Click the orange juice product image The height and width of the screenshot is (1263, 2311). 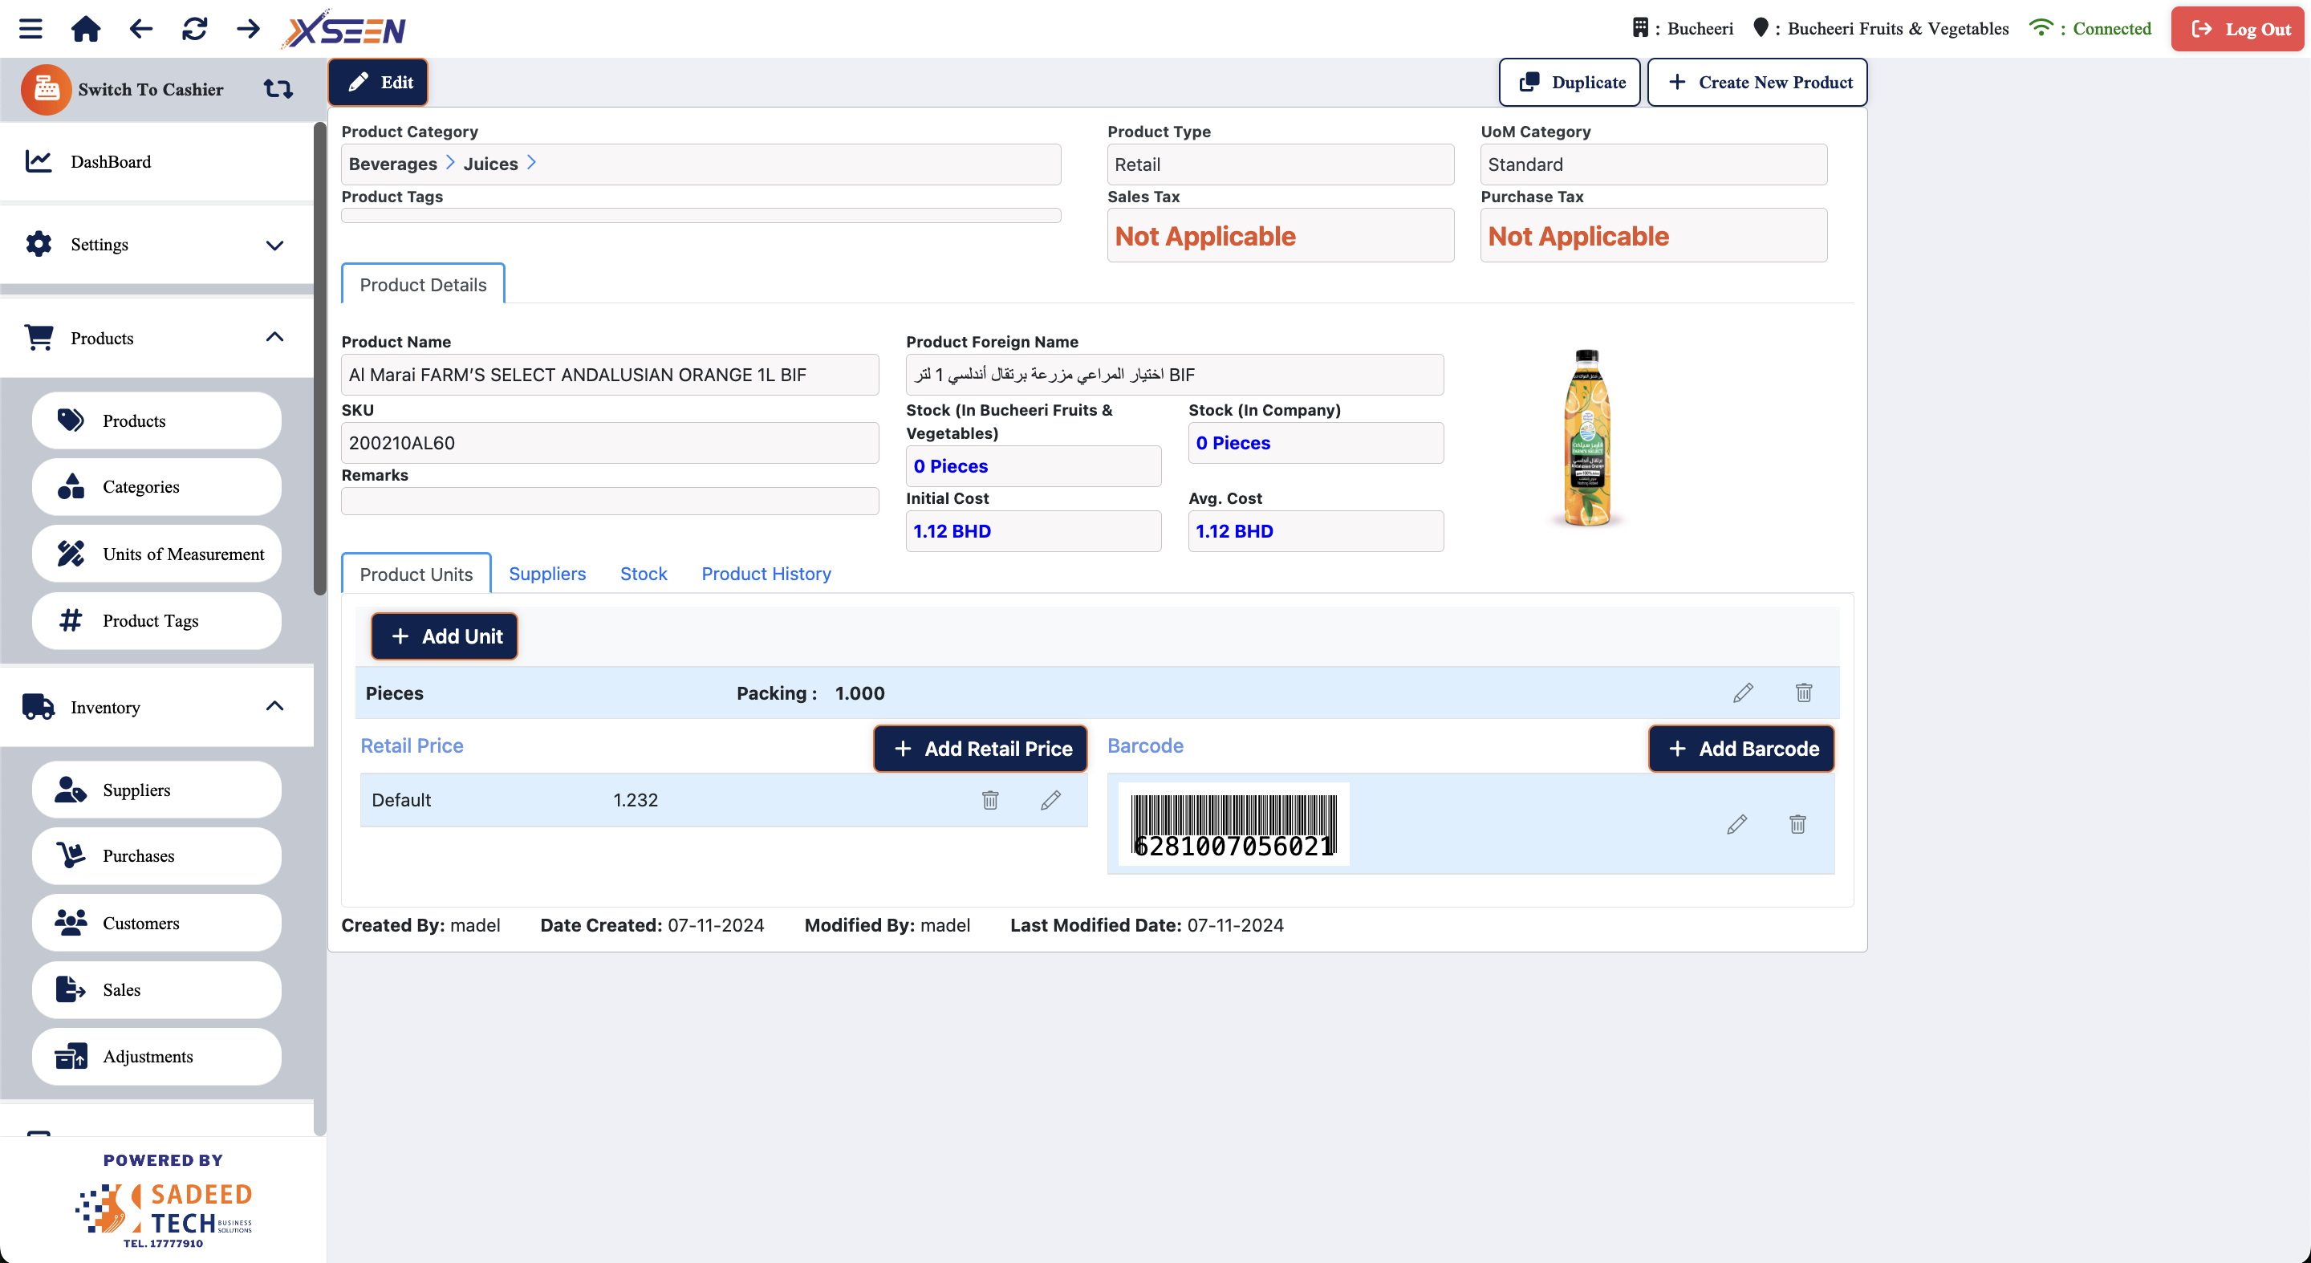pos(1587,438)
